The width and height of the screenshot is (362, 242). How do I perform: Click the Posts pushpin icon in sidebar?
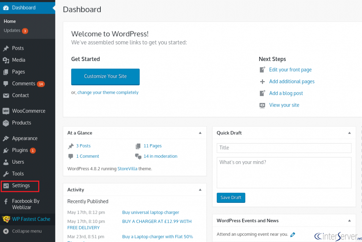point(6,48)
